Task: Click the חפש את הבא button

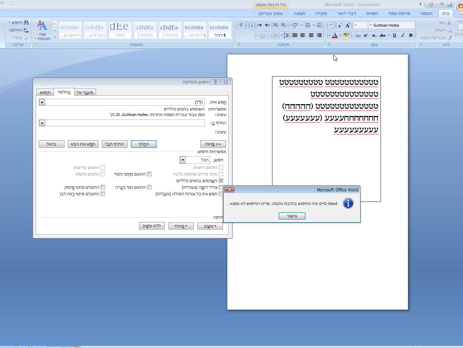Action: (83, 144)
